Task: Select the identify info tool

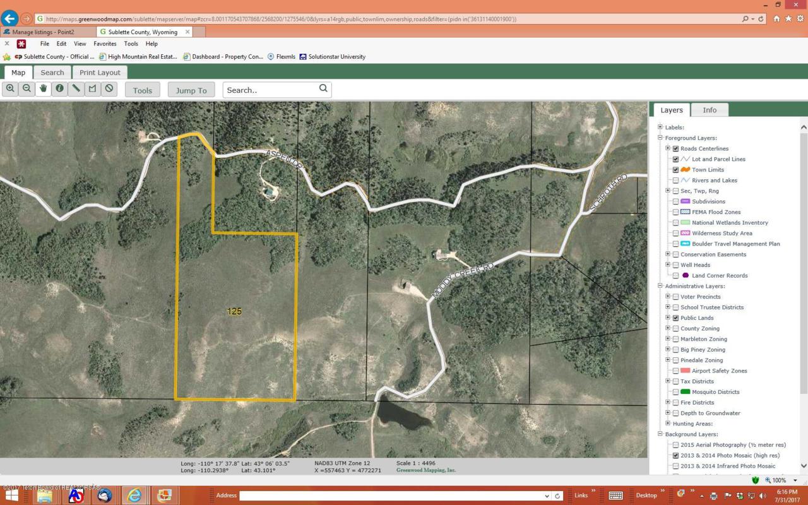Action: pos(59,89)
